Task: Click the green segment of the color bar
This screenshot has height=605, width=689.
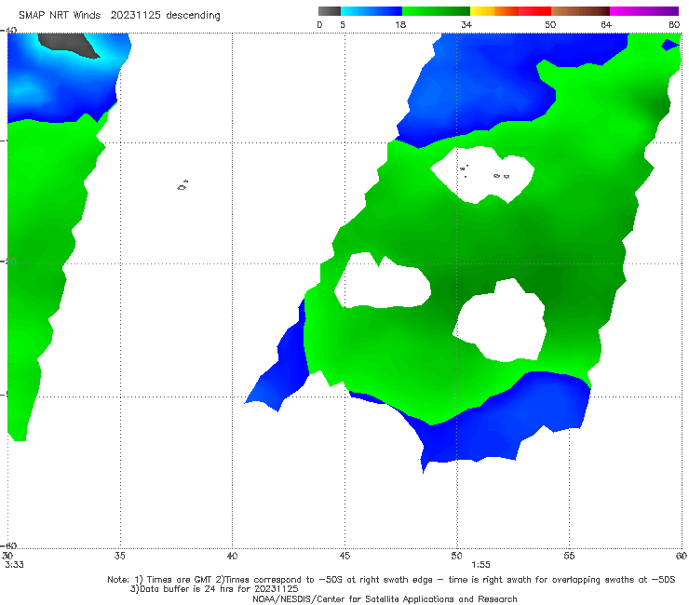Action: pyautogui.click(x=436, y=11)
